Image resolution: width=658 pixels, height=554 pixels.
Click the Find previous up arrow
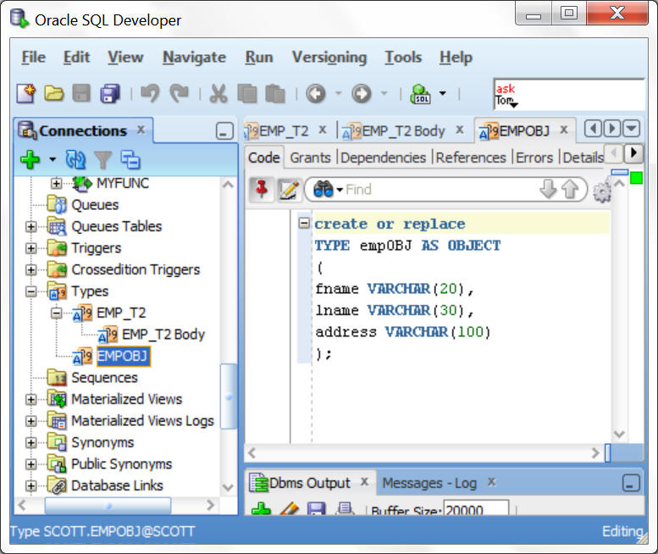tap(570, 189)
